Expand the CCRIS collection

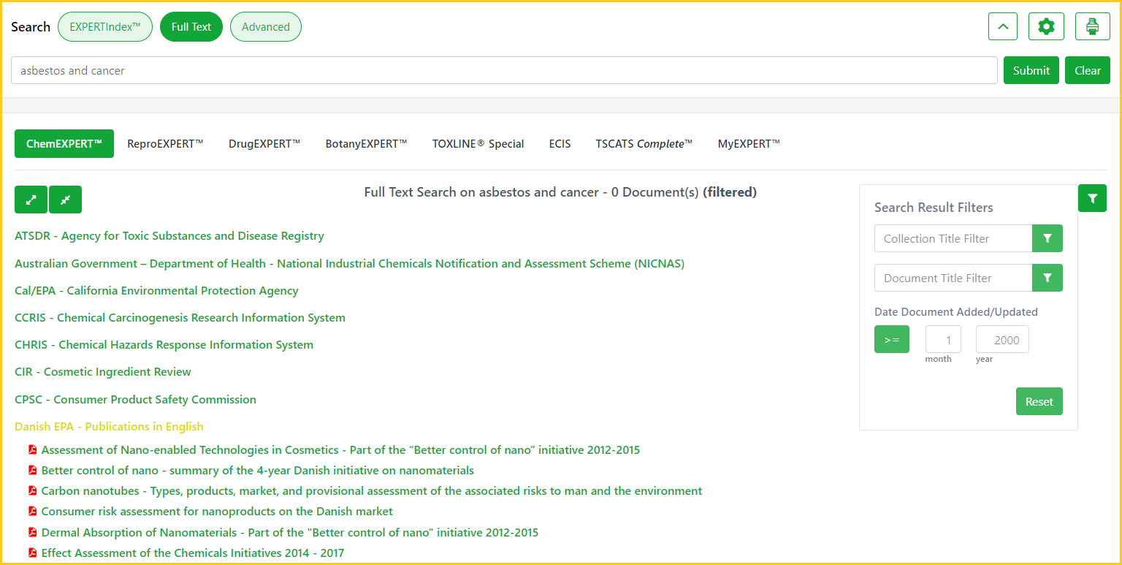(180, 318)
